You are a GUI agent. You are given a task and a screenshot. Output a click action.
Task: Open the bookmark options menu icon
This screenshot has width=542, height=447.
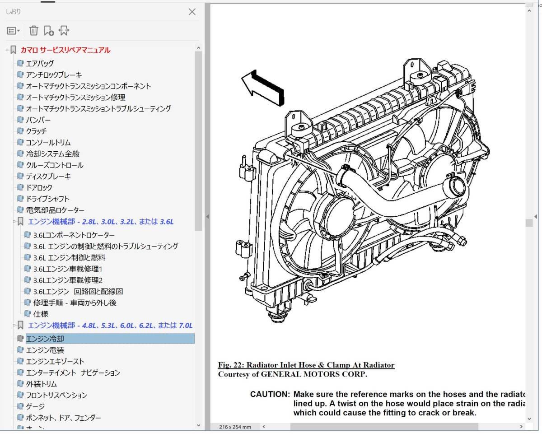[13, 31]
